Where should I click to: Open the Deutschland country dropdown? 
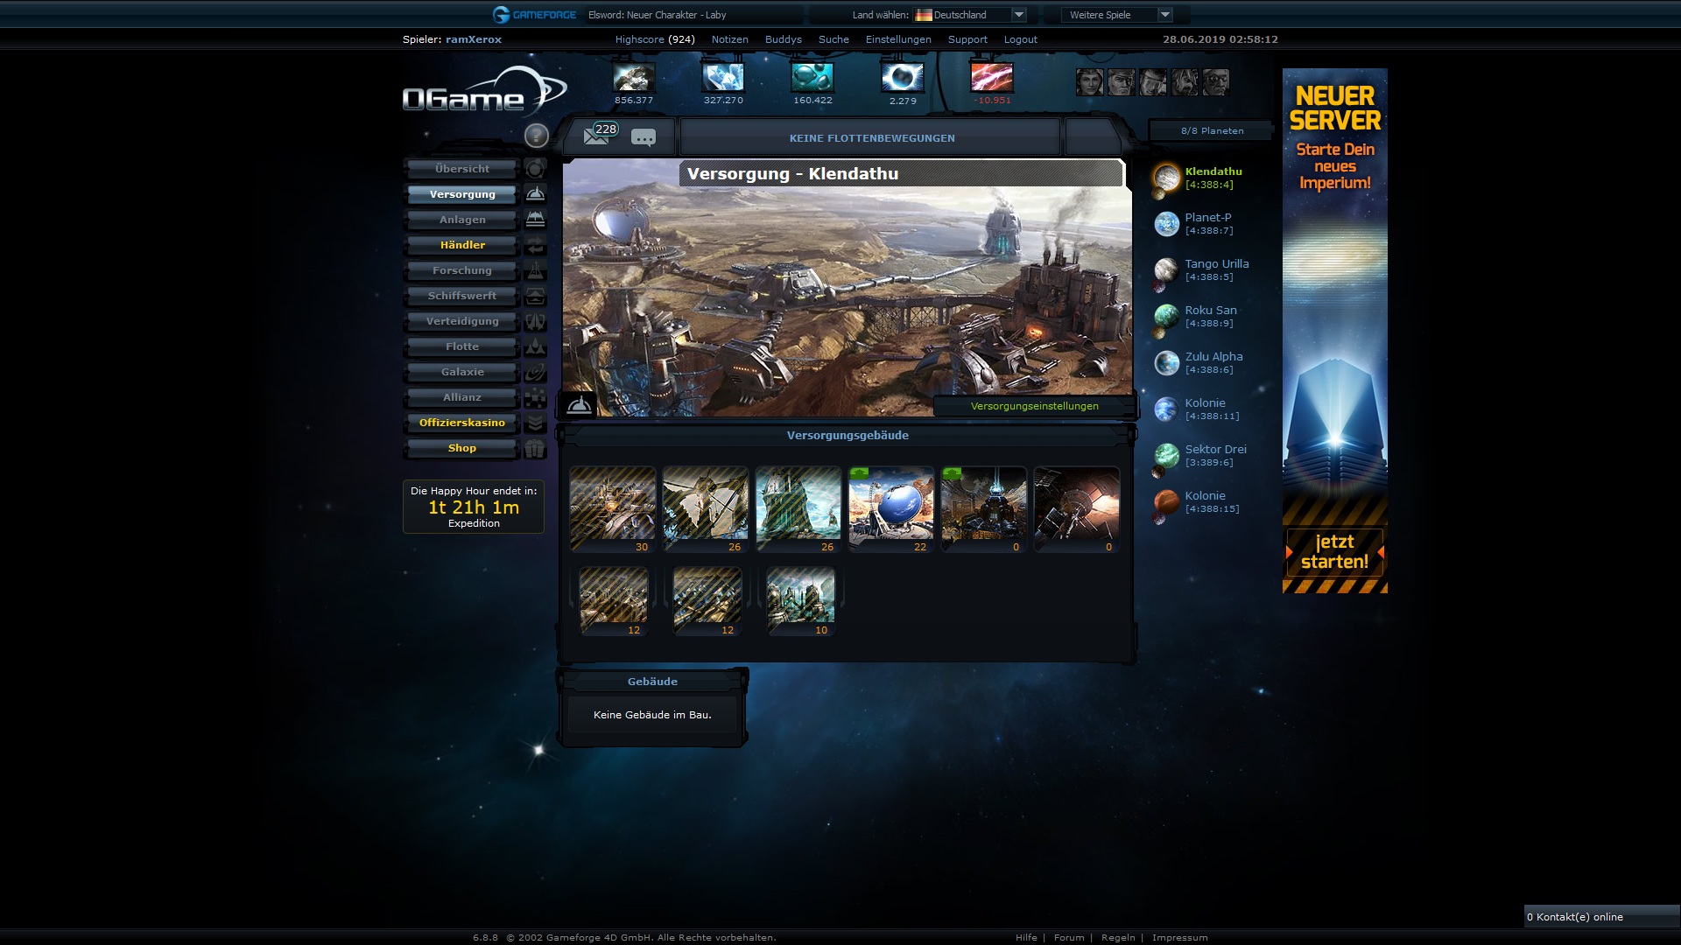969,15
